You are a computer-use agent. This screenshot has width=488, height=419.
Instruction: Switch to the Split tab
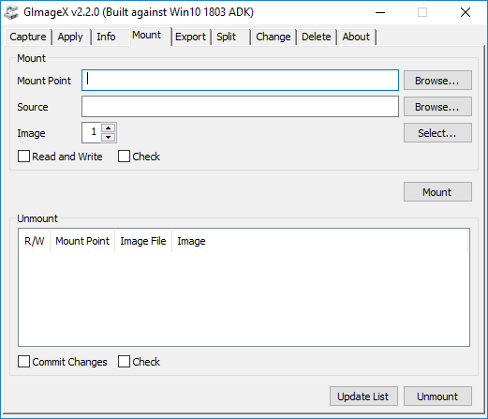[227, 37]
